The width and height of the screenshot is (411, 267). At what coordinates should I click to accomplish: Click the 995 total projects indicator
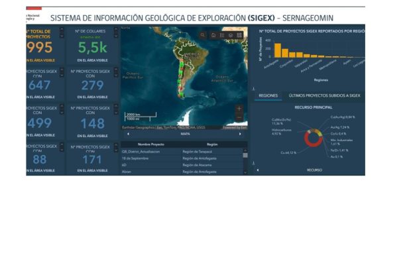40,48
